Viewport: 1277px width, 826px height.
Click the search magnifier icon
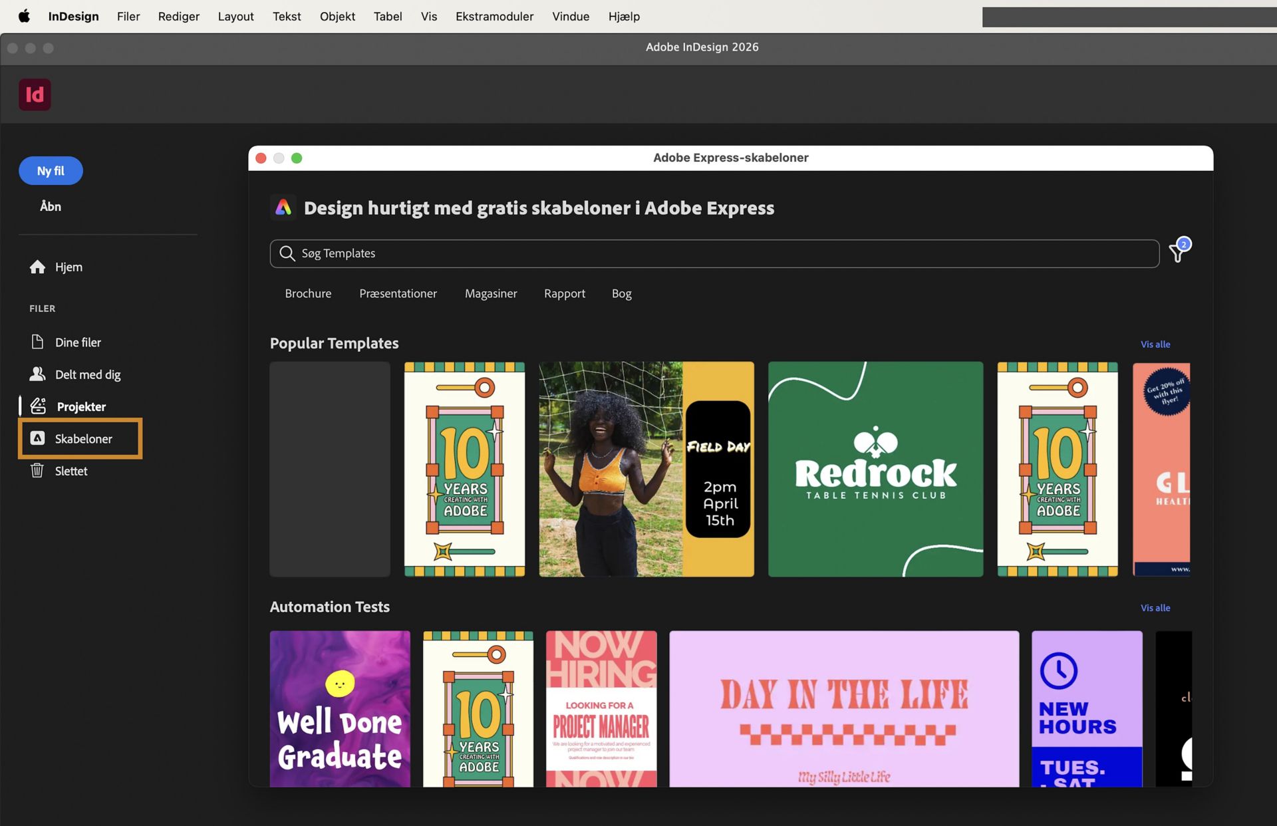(287, 253)
